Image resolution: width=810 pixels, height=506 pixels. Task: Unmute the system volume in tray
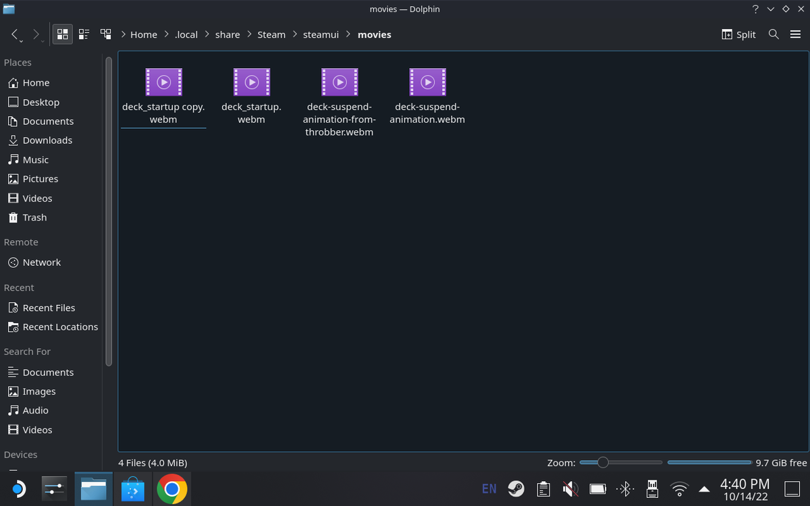tap(570, 488)
